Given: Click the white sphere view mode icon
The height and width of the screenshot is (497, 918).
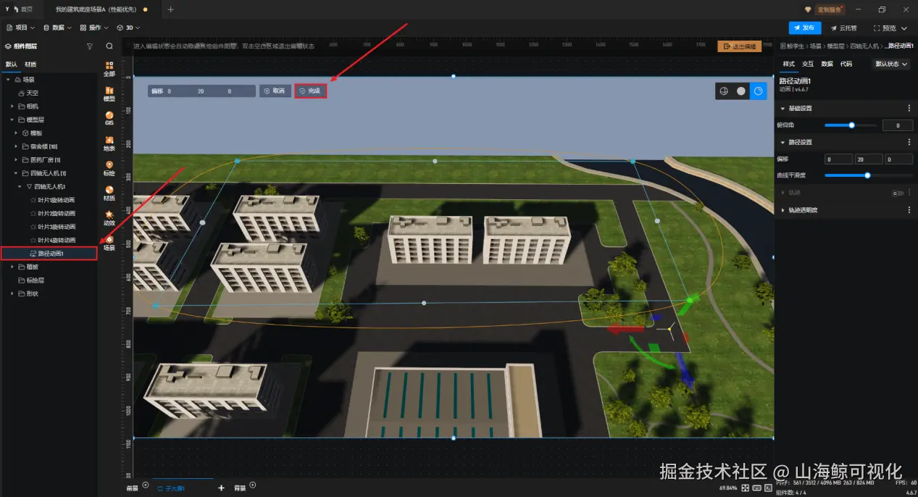Looking at the screenshot, I should pyautogui.click(x=740, y=91).
